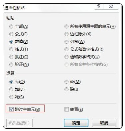Screen dimensions: 125x131
Task: Click the help question mark icon
Action: pyautogui.click(x=99, y=6)
